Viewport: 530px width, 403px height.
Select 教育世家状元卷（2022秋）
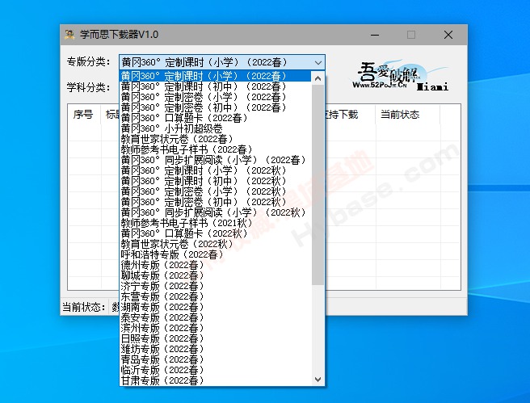click(x=215, y=244)
